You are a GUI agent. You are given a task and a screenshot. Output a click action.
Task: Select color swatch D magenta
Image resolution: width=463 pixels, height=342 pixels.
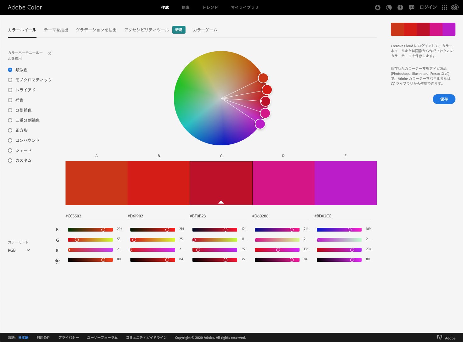coord(283,183)
